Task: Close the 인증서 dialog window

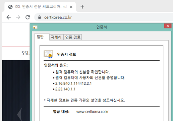Action: click(168, 26)
